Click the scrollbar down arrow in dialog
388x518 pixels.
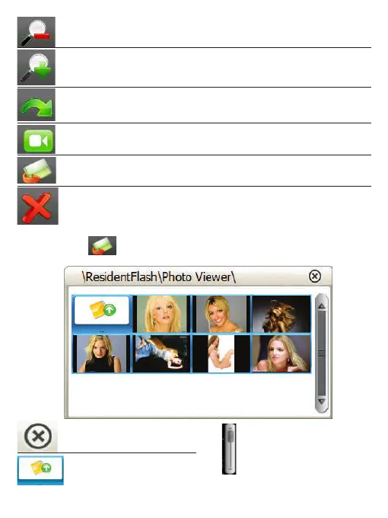pyautogui.click(x=322, y=401)
